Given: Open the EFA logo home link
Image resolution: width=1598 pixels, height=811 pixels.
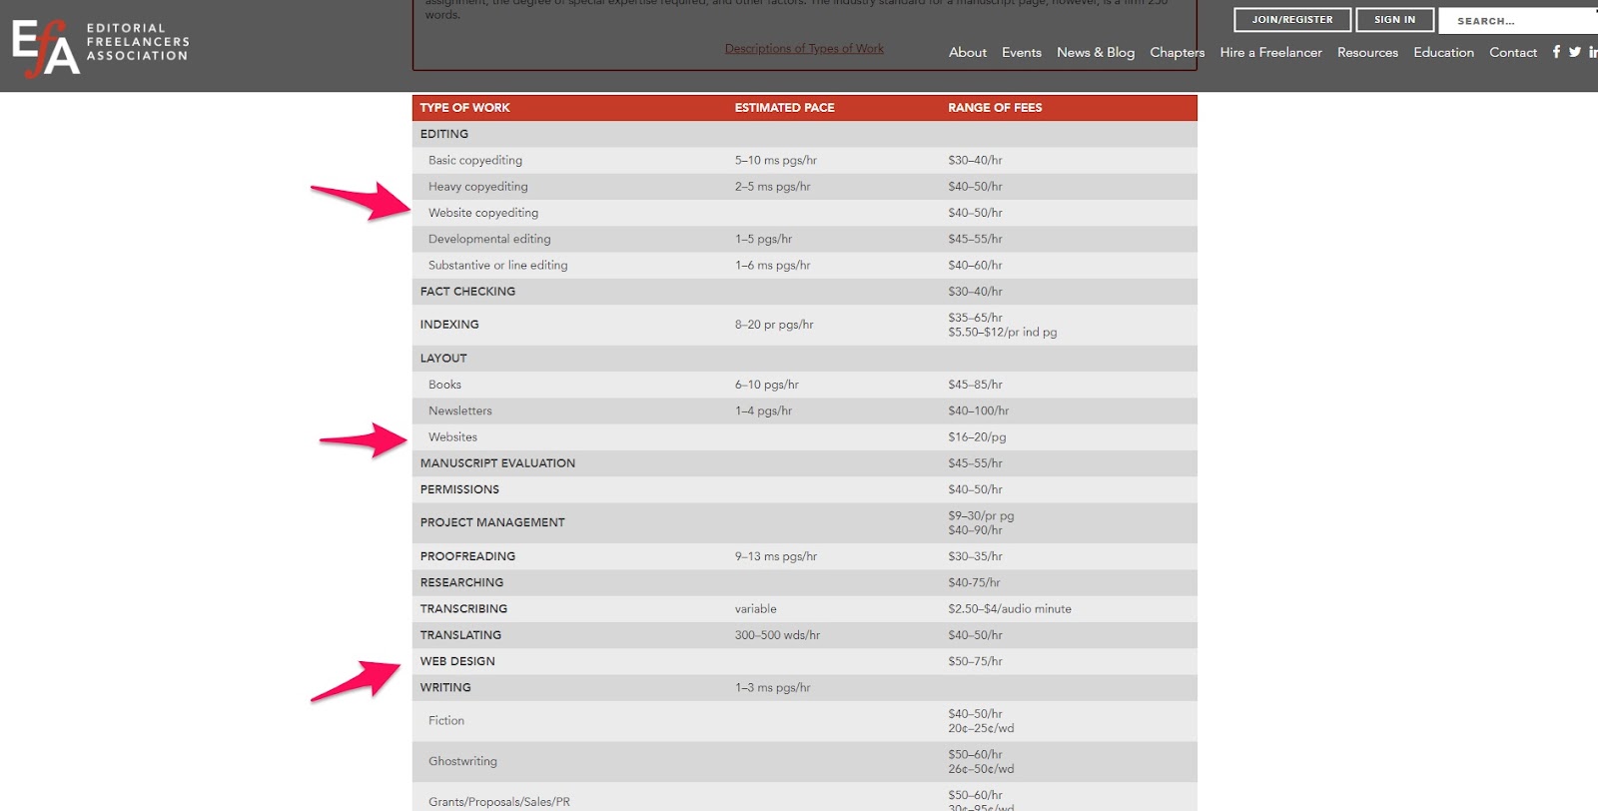Looking at the screenshot, I should (100, 47).
